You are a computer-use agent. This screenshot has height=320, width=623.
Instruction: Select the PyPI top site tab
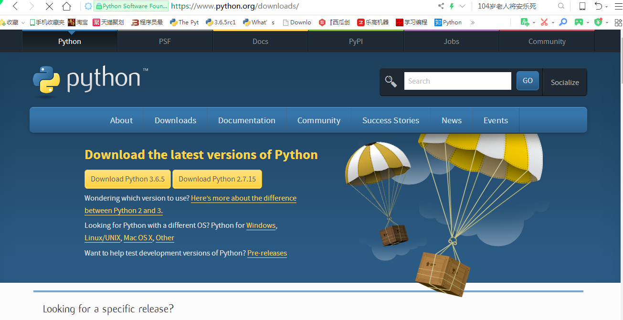coord(356,41)
